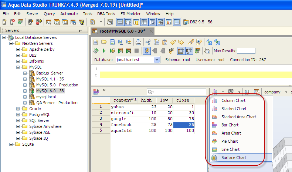Click the results search field
292x172 pixels.
click(176, 92)
